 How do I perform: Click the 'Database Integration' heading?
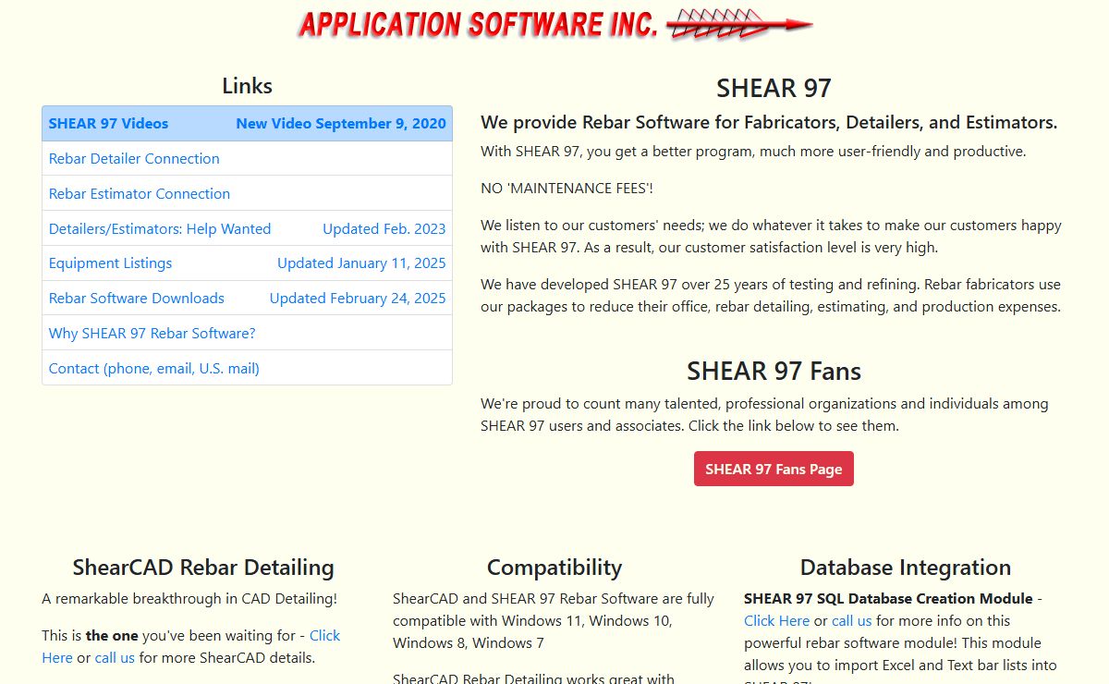click(906, 568)
